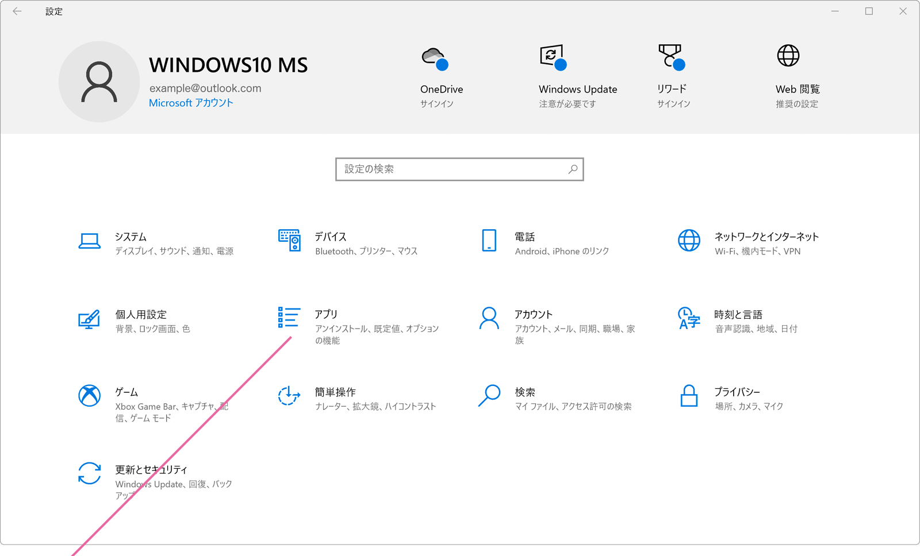Click the magnifier icon in search box
The width and height of the screenshot is (920, 556).
click(x=573, y=169)
